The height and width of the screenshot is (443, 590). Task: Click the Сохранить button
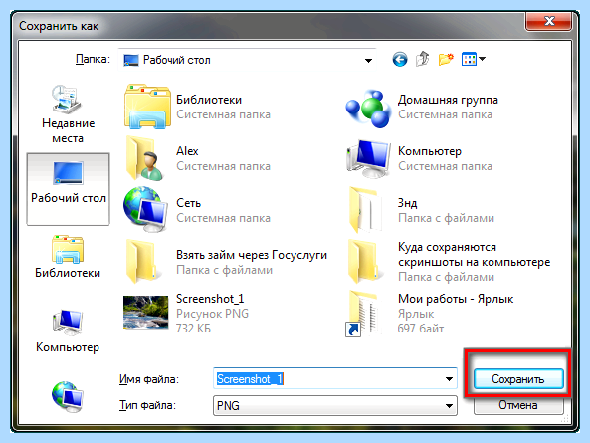pyautogui.click(x=518, y=379)
